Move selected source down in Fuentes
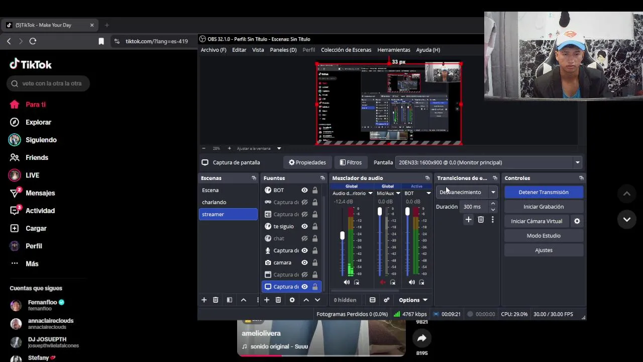Viewport: 643px width, 362px height. (x=317, y=300)
